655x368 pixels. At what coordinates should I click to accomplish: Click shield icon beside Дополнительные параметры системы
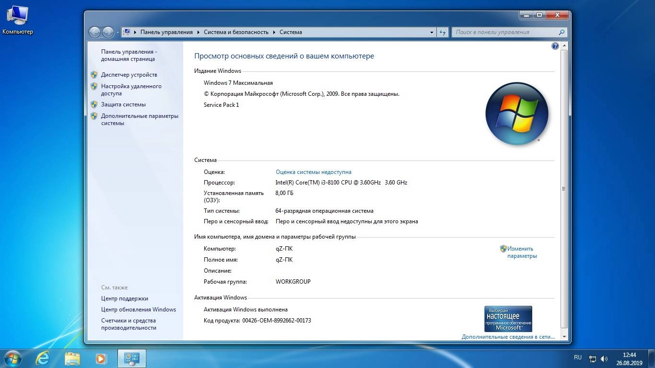point(94,116)
